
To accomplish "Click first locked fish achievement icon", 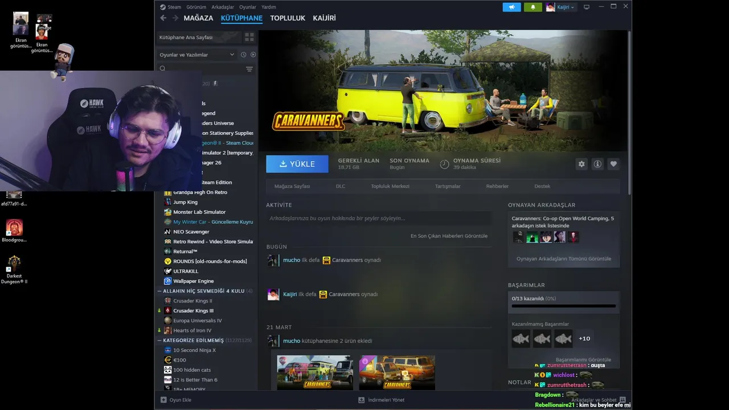I will pos(521,339).
